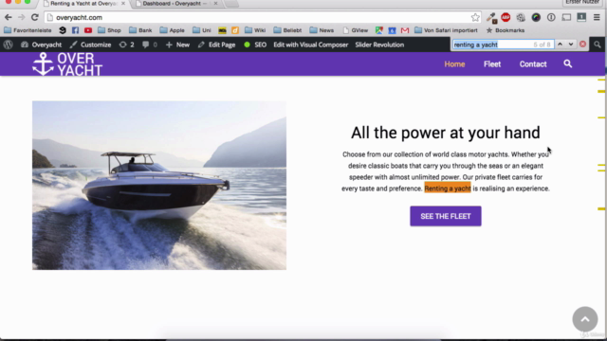Reload the overyacht.com page
This screenshot has width=607, height=341.
[x=35, y=17]
